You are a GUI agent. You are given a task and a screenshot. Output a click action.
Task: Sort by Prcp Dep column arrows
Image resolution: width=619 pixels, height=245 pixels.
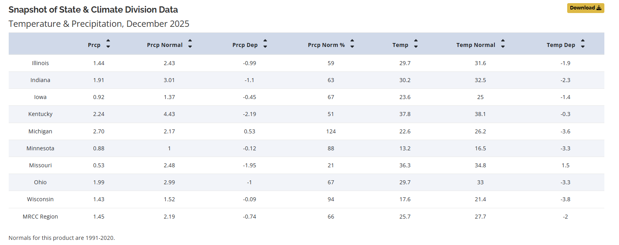coord(265,43)
